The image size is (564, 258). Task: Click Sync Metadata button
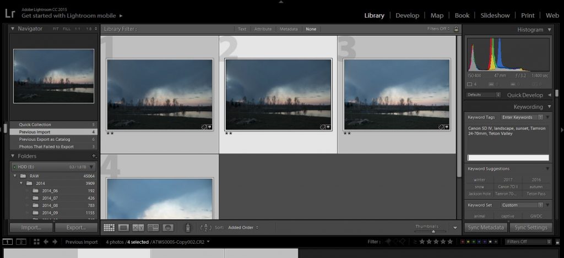[486, 227]
